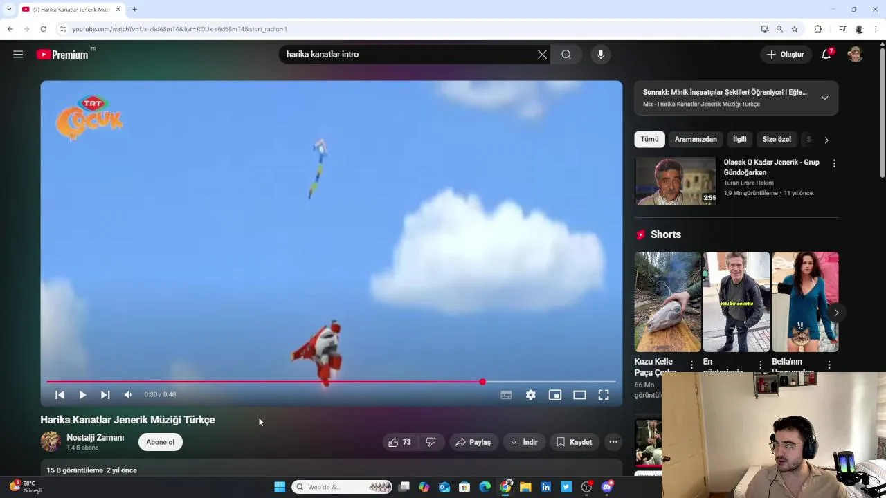Select the İlgili filter chip
Viewport: 886px width, 498px height.
pos(740,139)
